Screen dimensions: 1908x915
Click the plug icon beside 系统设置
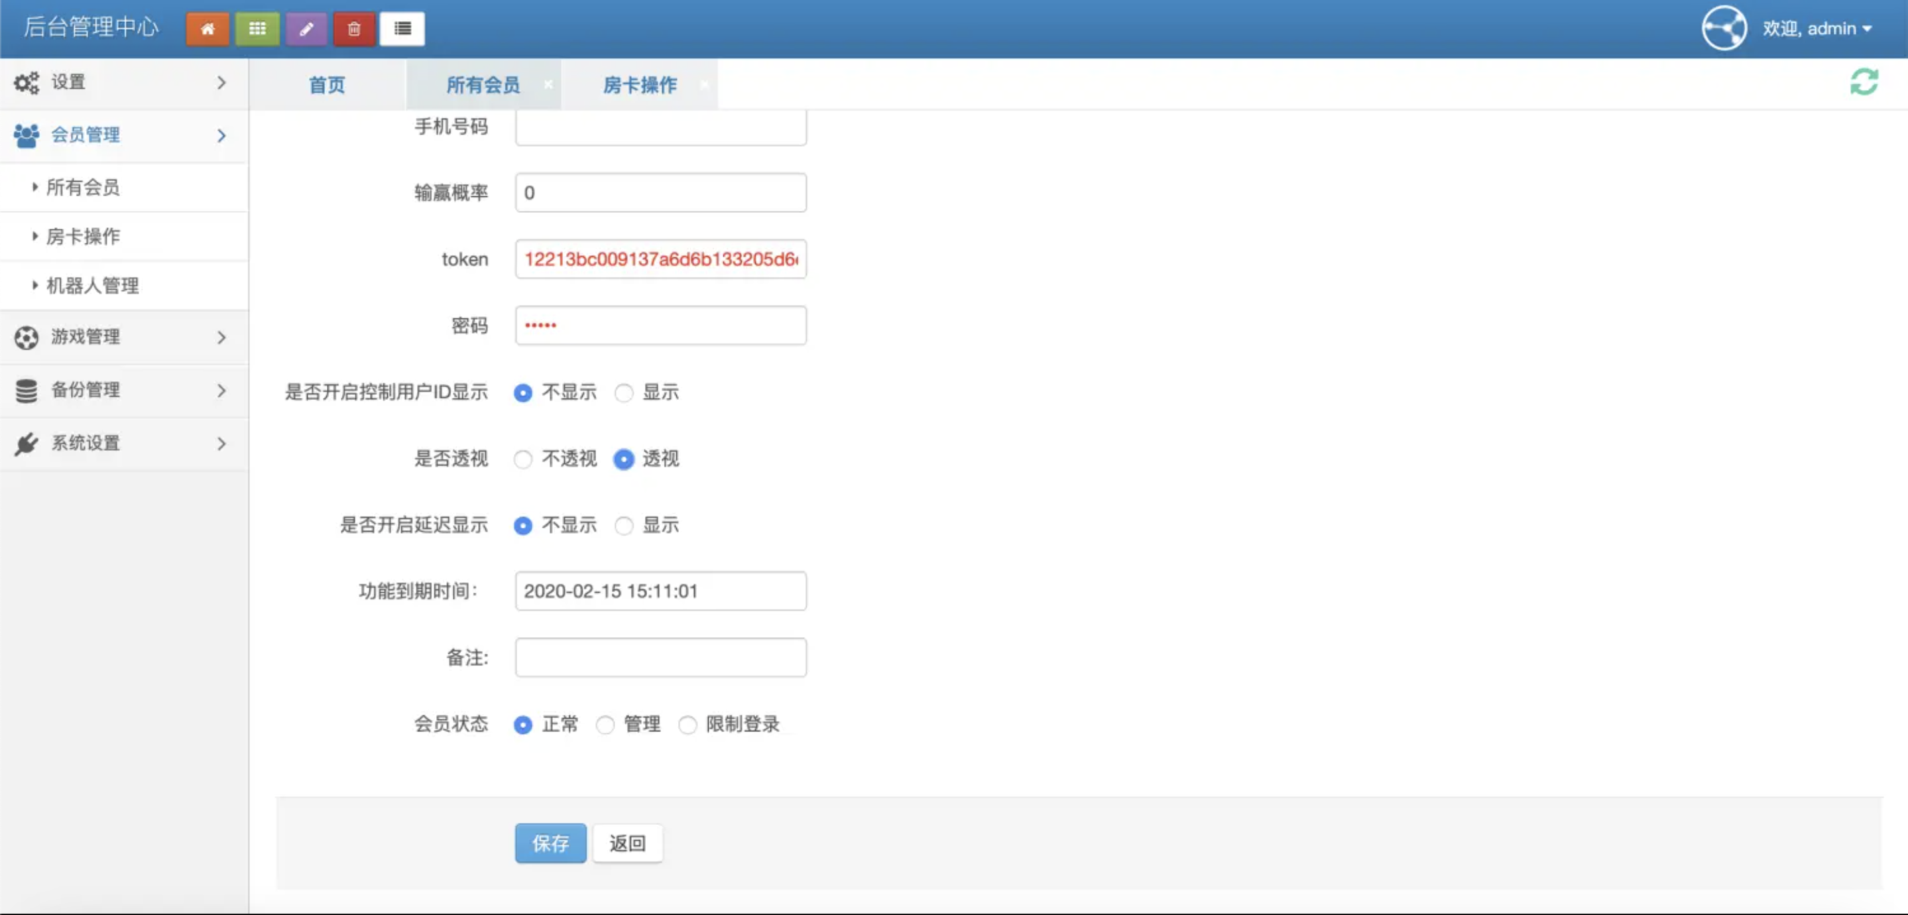pyautogui.click(x=27, y=444)
